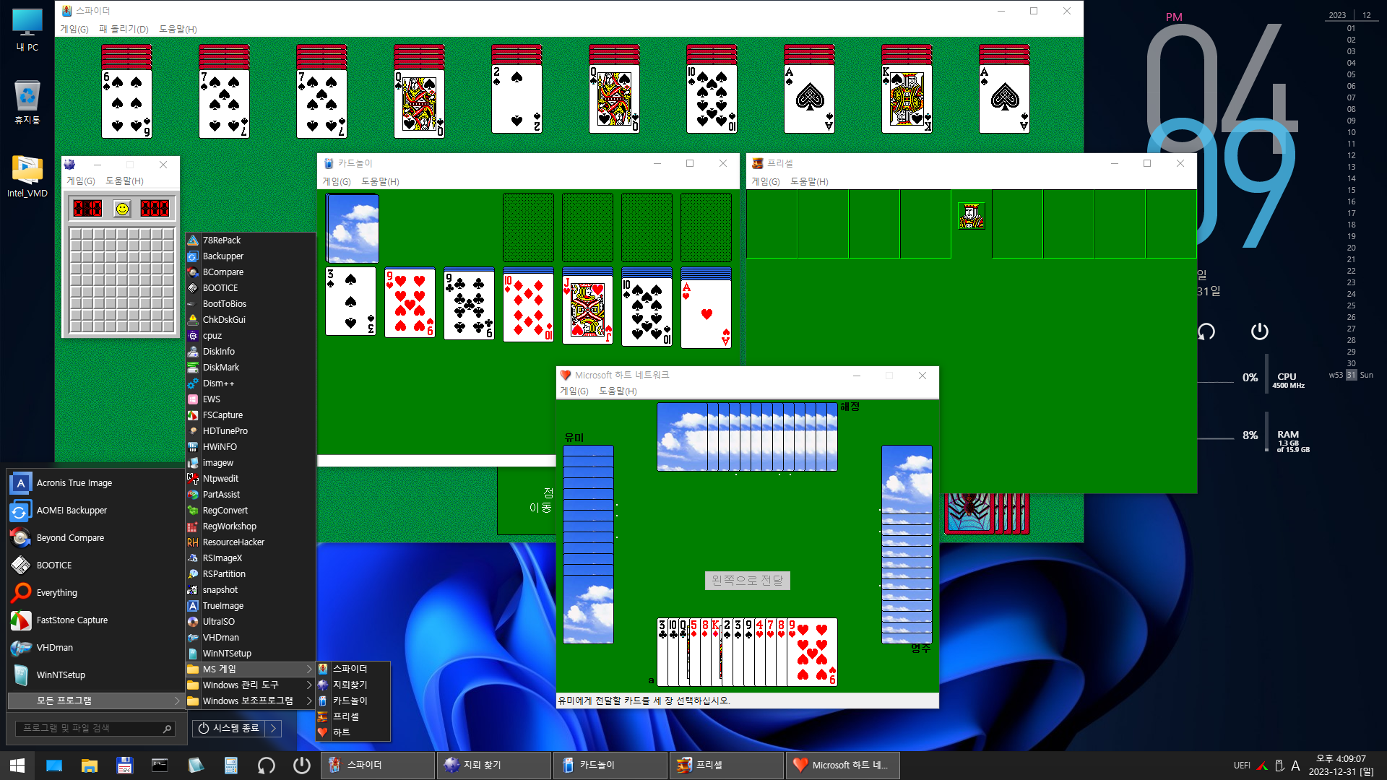This screenshot has height=780, width=1387.
Task: Click the Minesweeper smiley face button
Action: pyautogui.click(x=122, y=209)
